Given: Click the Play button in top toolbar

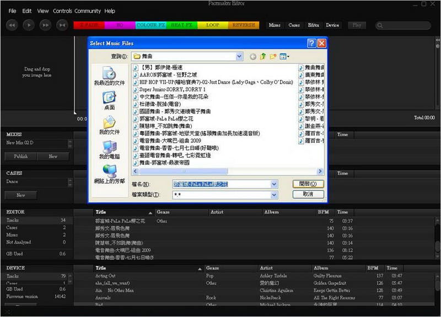Looking at the screenshot, I should tap(357, 25).
